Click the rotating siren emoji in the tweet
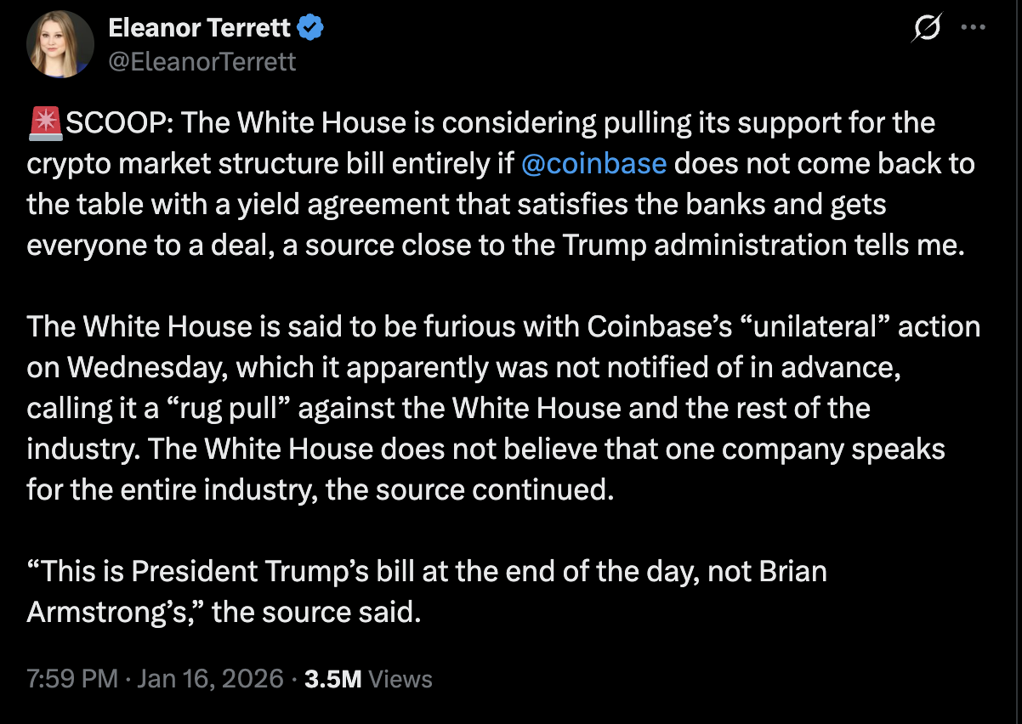Screen dimensions: 1022x724 point(43,122)
